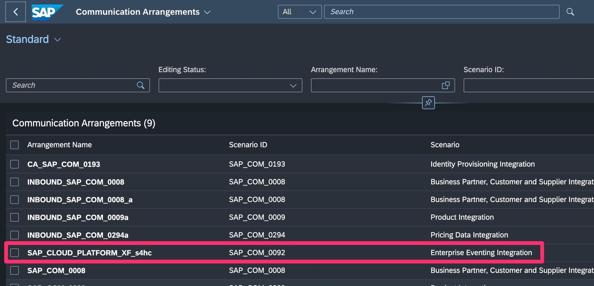Focus the top header Search box
The width and height of the screenshot is (594, 286).
point(441,12)
